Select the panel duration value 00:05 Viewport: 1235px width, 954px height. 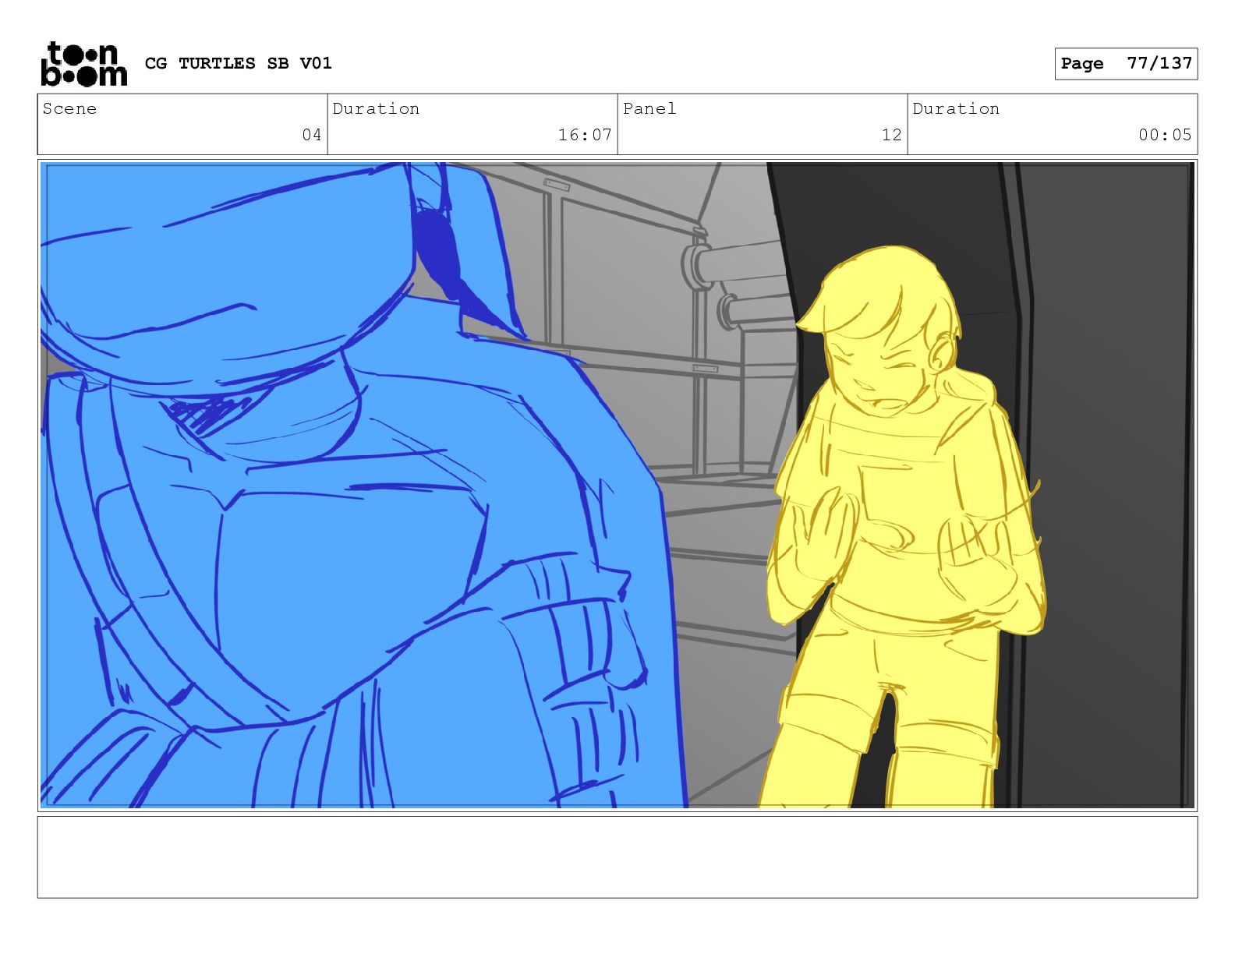pos(1165,135)
